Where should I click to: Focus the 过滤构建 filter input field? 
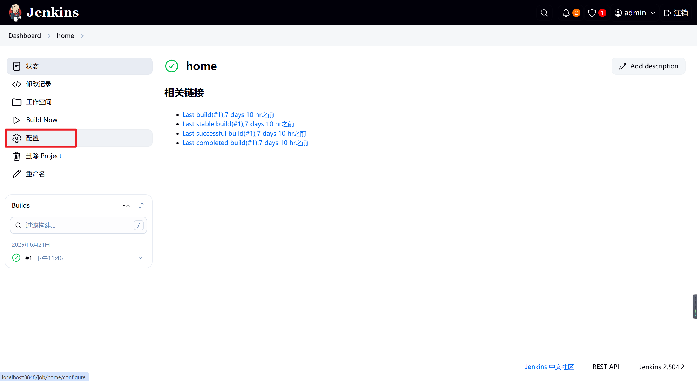pyautogui.click(x=78, y=225)
